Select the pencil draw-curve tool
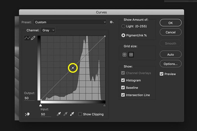 coord(33,38)
